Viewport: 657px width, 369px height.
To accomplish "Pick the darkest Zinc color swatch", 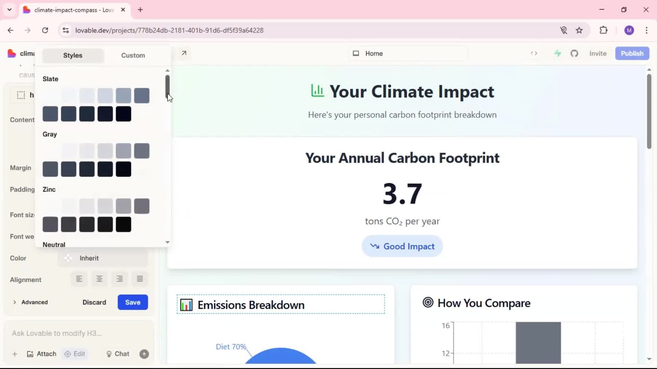I will (x=123, y=224).
